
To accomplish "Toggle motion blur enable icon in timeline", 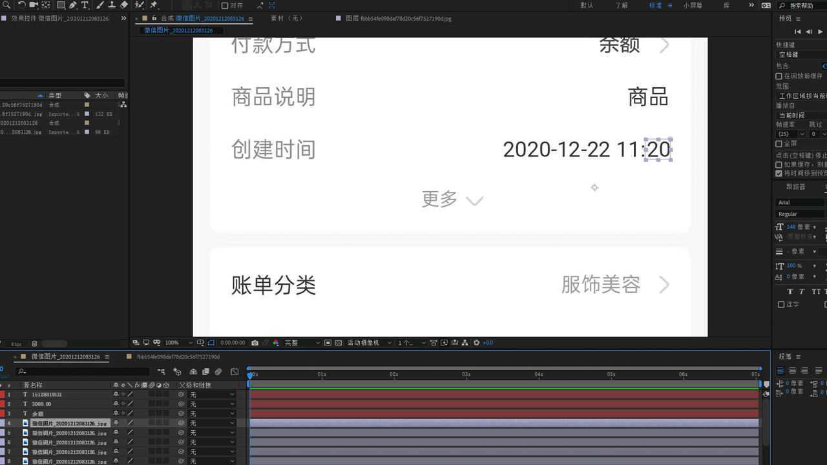I will (218, 371).
